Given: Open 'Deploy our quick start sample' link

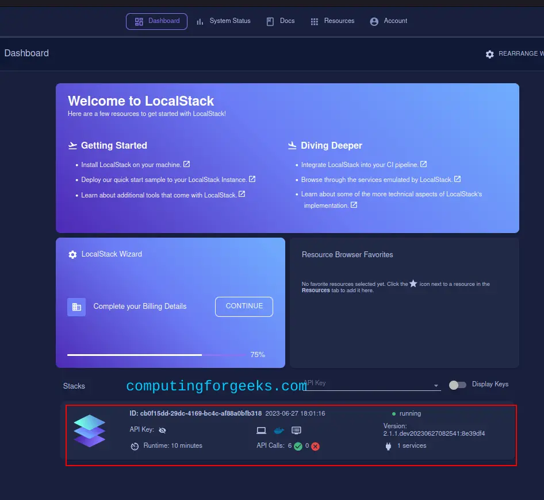Looking at the screenshot, I should pyautogui.click(x=164, y=180).
